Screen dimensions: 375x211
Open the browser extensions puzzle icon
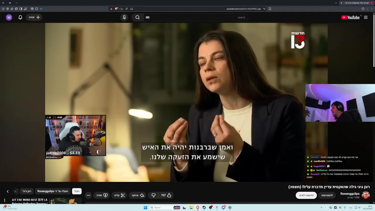pyautogui.click(x=37, y=9)
